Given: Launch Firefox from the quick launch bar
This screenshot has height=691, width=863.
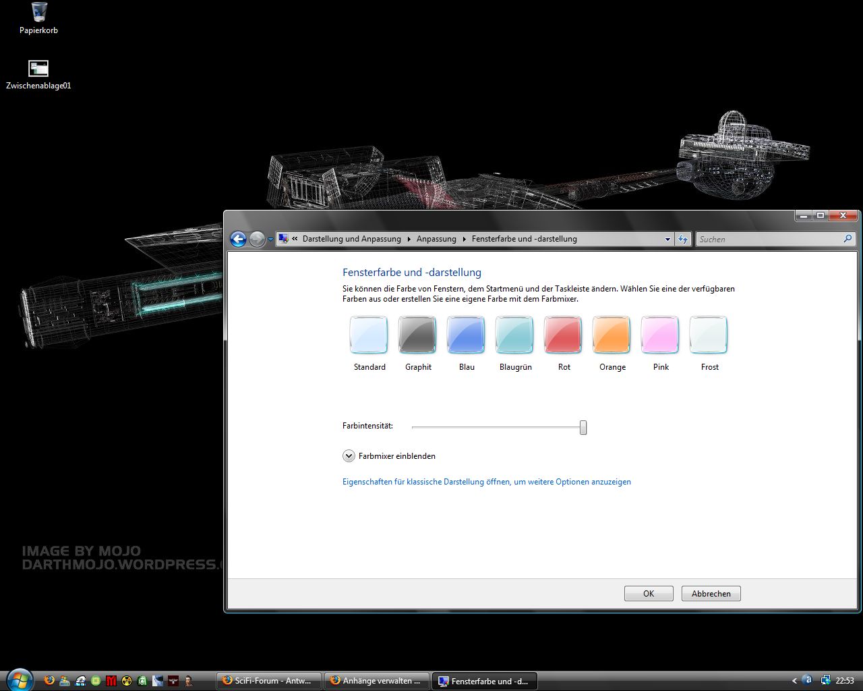Looking at the screenshot, I should tap(49, 680).
